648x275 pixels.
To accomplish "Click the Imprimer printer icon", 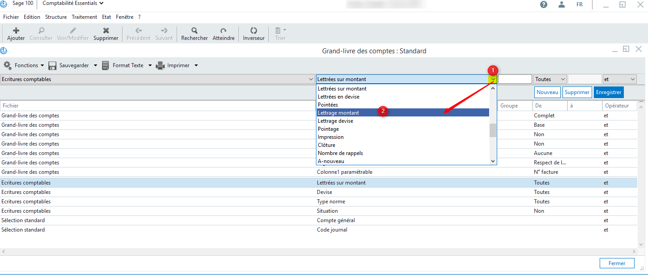I will point(160,65).
